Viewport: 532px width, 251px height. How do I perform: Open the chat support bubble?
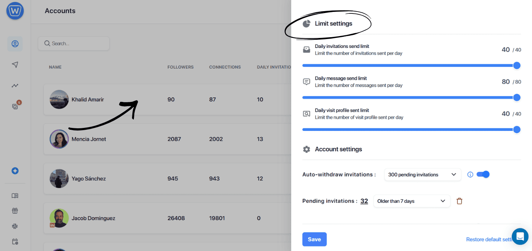pos(520,236)
